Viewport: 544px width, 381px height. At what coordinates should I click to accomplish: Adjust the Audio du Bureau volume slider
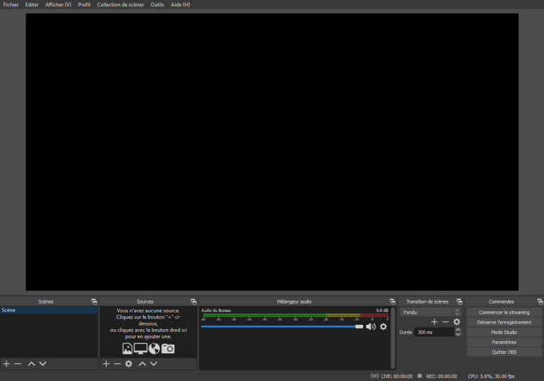click(x=282, y=326)
